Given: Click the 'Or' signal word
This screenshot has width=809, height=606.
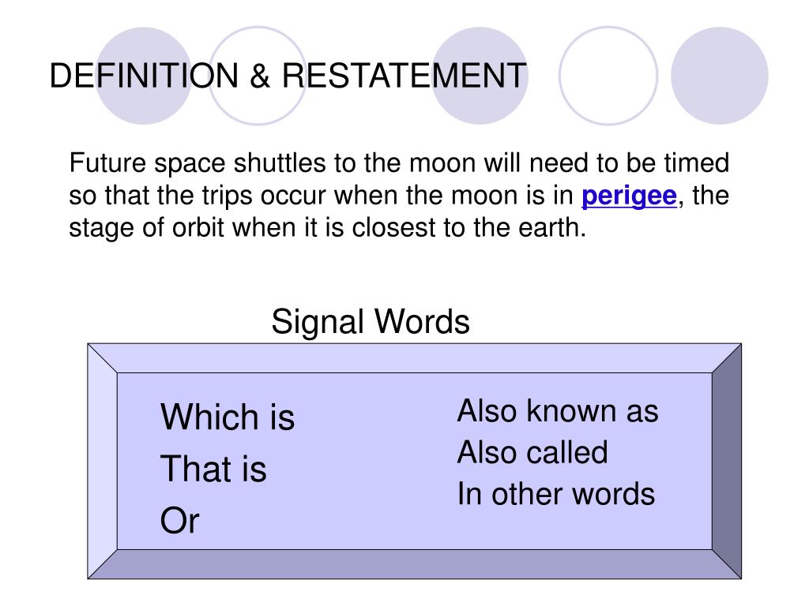Looking at the screenshot, I should point(179,520).
